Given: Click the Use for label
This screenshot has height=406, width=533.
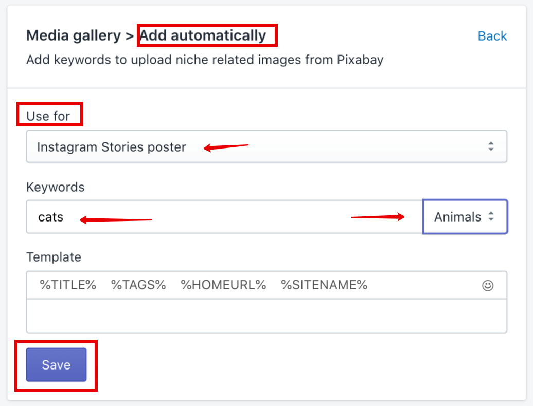Looking at the screenshot, I should pyautogui.click(x=48, y=116).
